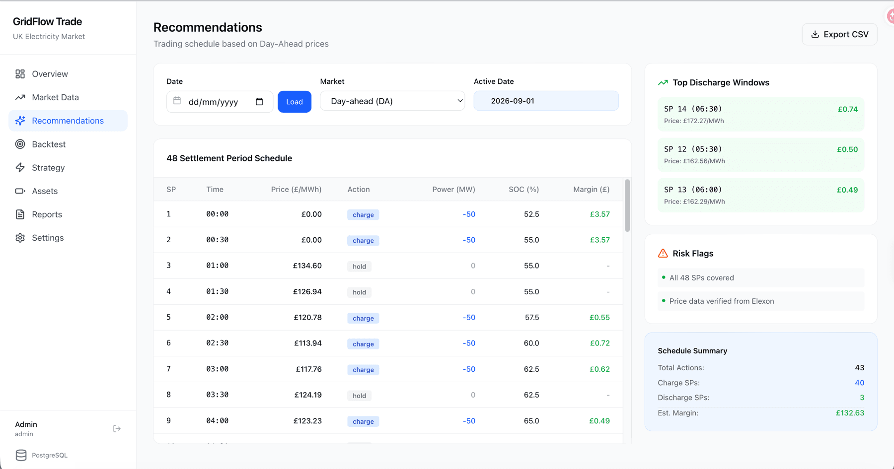This screenshot has width=894, height=469.
Task: Select the SP 13 (06:00) discharge window
Action: tap(761, 195)
